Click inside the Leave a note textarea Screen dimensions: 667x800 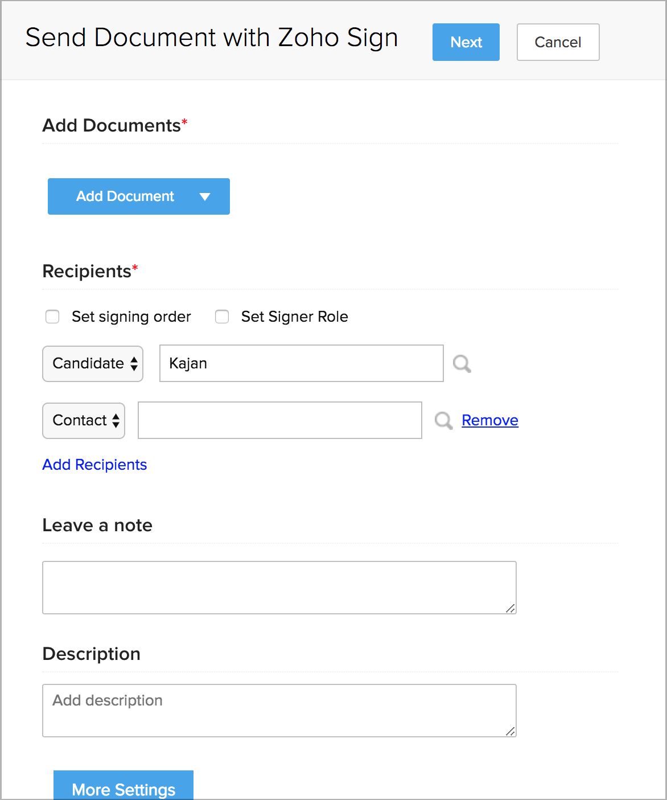pos(279,588)
